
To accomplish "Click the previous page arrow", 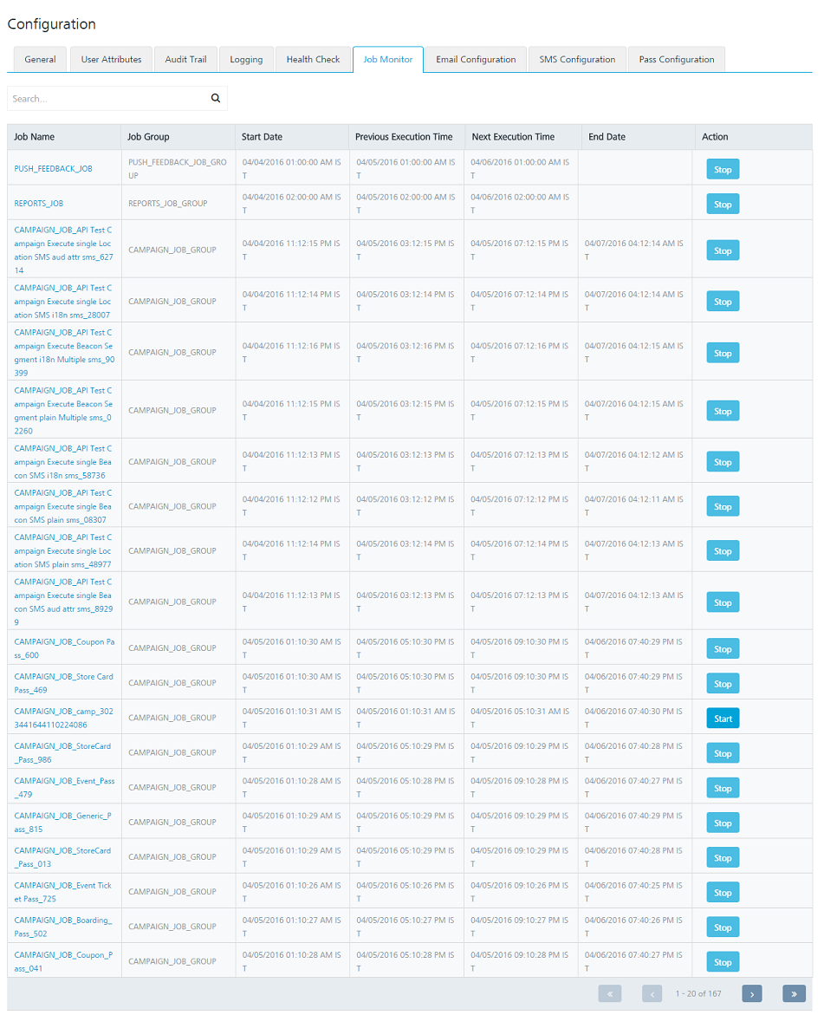I will tap(652, 993).
